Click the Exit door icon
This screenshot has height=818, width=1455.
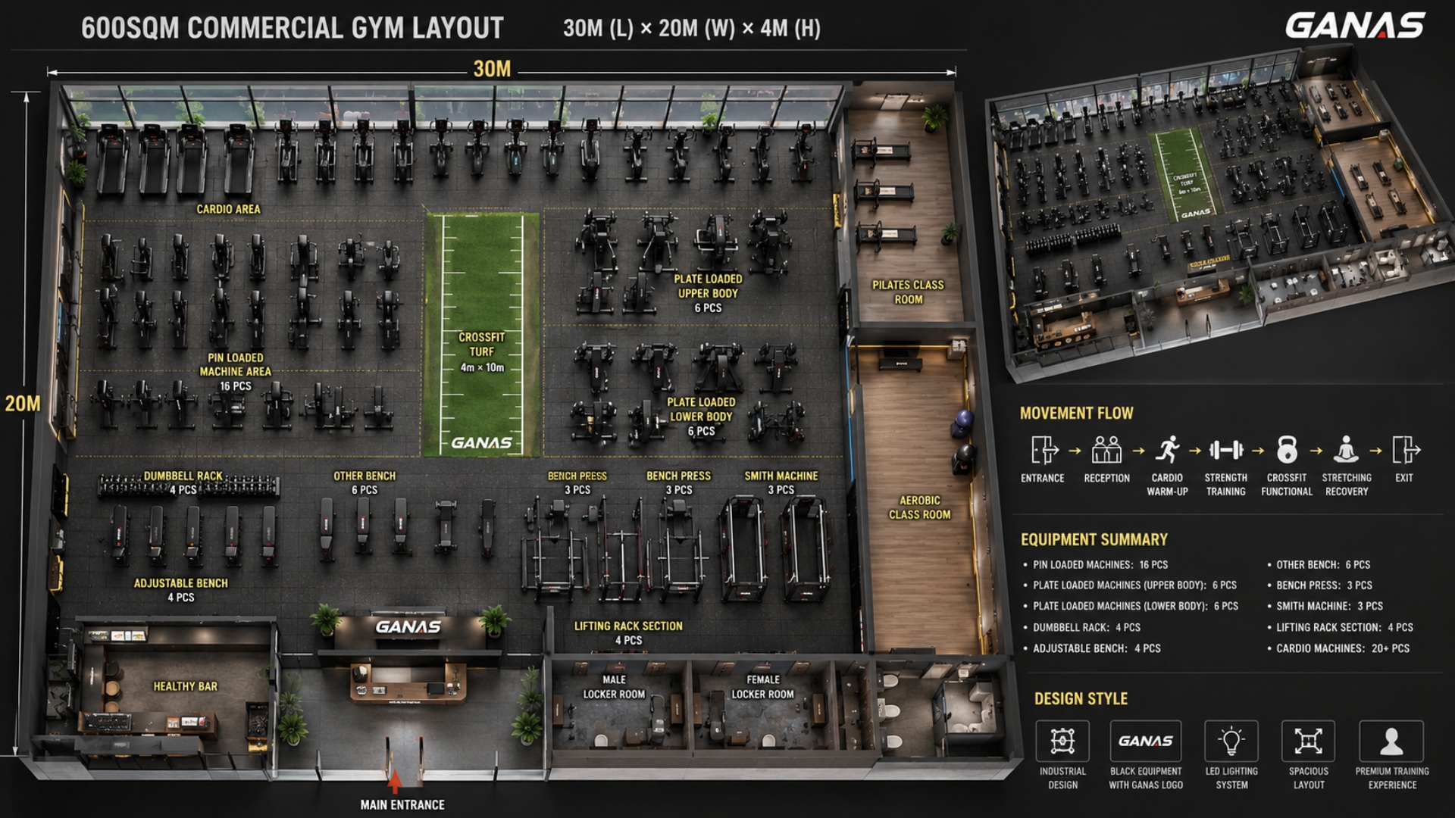tap(1406, 450)
